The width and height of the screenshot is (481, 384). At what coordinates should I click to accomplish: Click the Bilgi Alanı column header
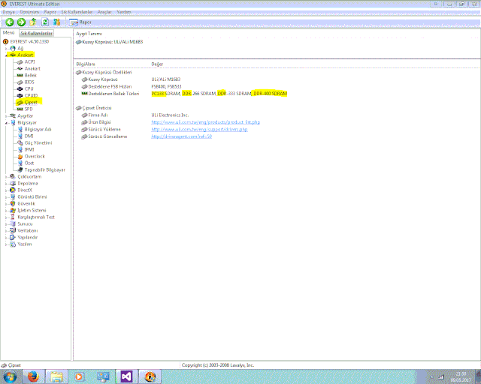click(x=86, y=64)
